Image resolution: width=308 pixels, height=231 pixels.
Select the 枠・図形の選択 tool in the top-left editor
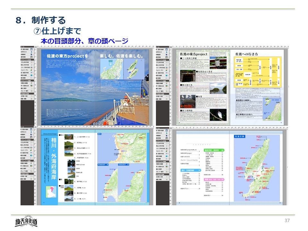[27, 49]
